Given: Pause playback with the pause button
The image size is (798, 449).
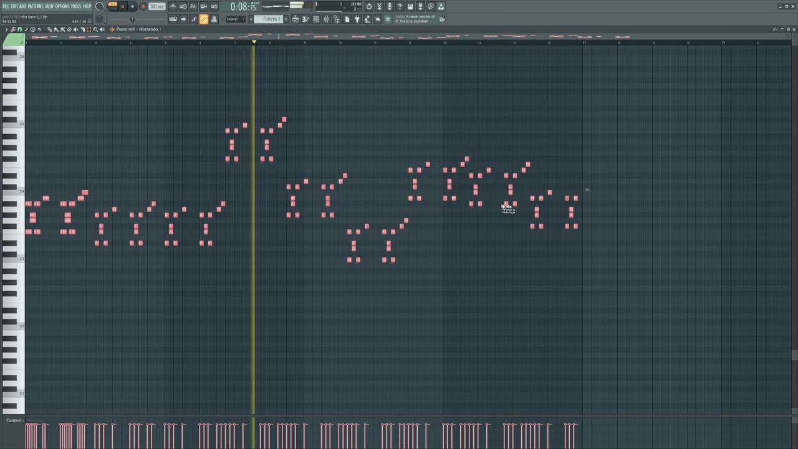Looking at the screenshot, I should 122,6.
